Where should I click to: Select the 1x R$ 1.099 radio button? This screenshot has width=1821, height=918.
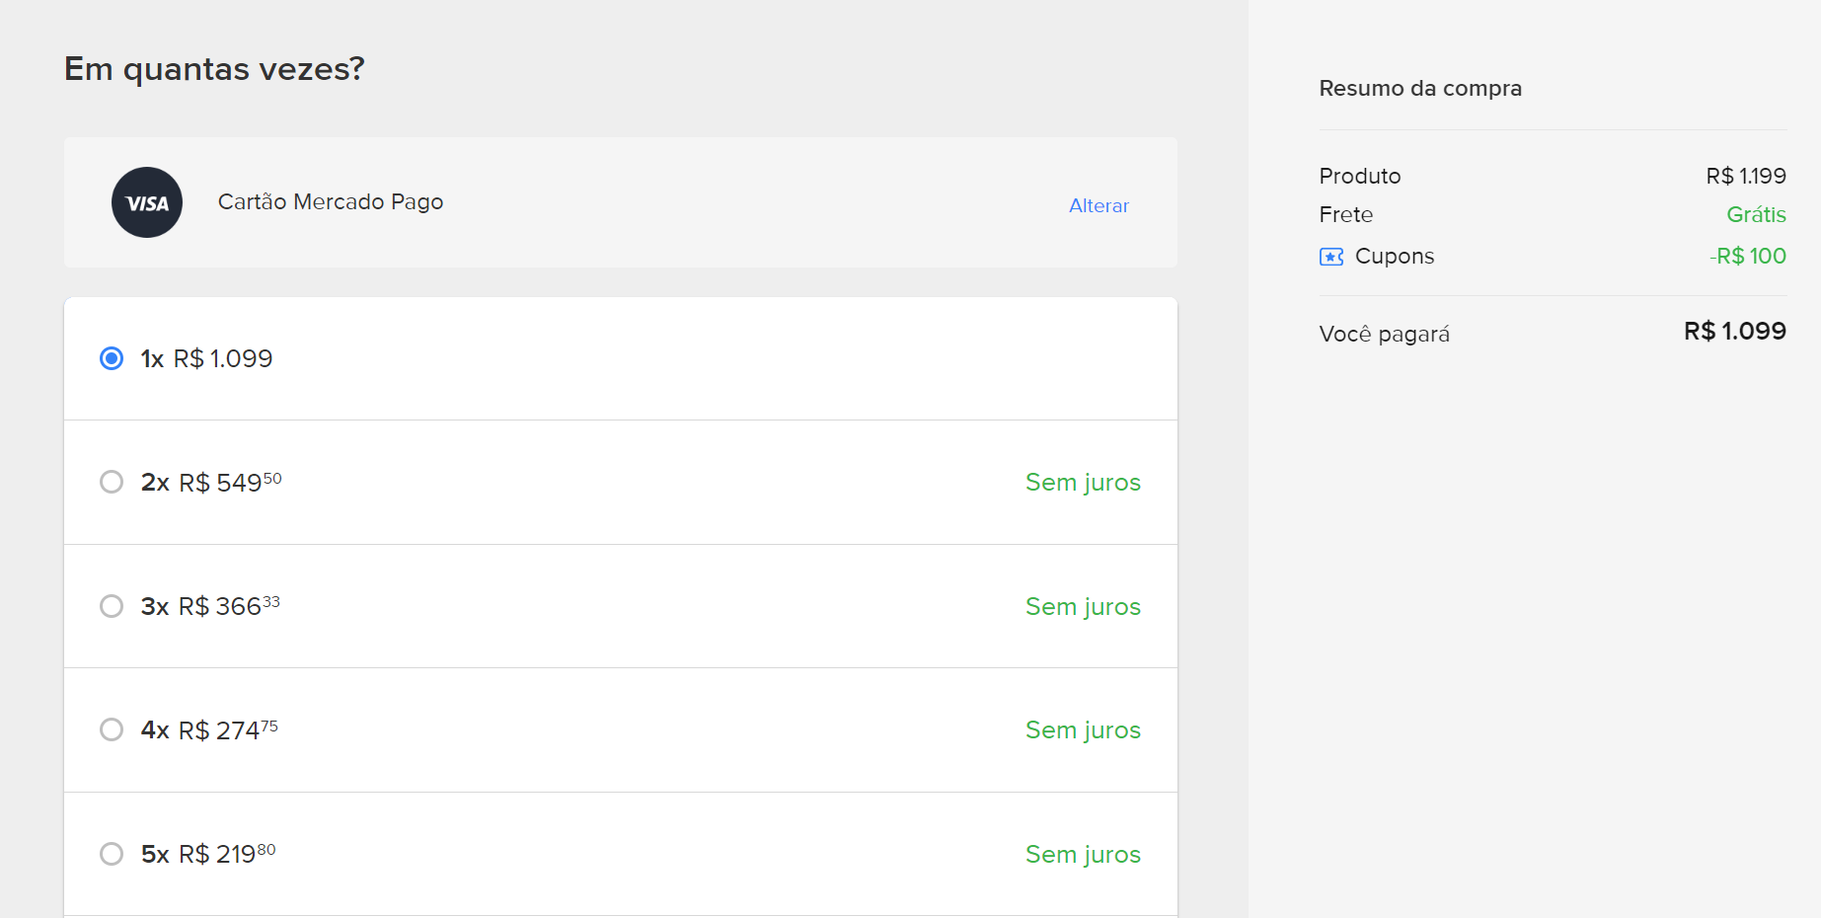(112, 358)
